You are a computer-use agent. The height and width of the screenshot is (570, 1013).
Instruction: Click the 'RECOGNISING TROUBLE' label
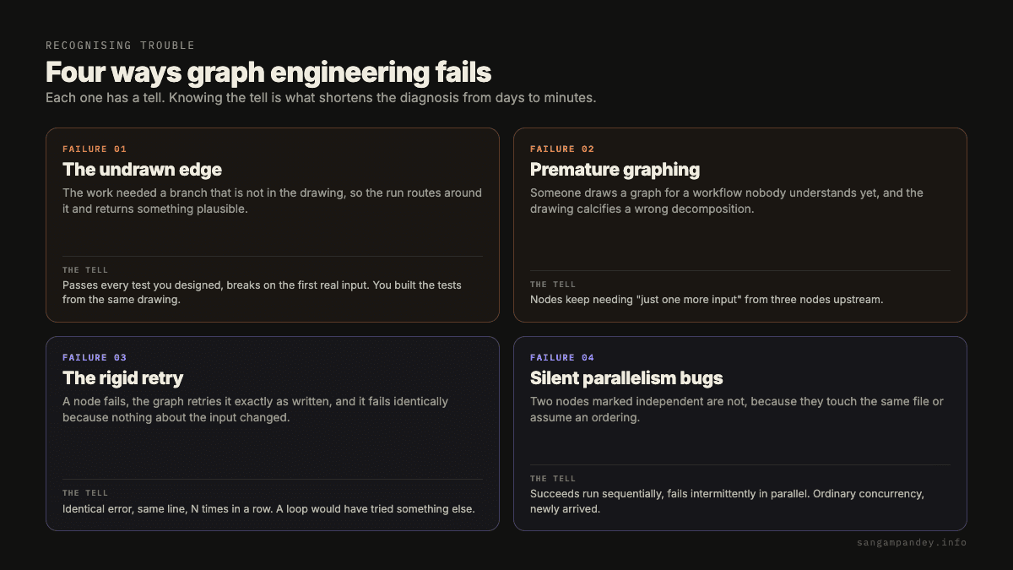[x=120, y=46]
